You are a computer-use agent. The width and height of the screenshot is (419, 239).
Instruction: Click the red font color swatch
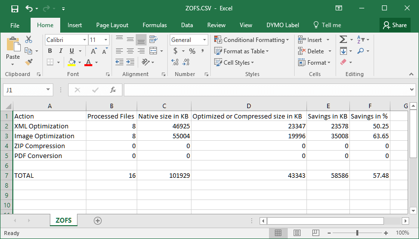tap(88, 62)
